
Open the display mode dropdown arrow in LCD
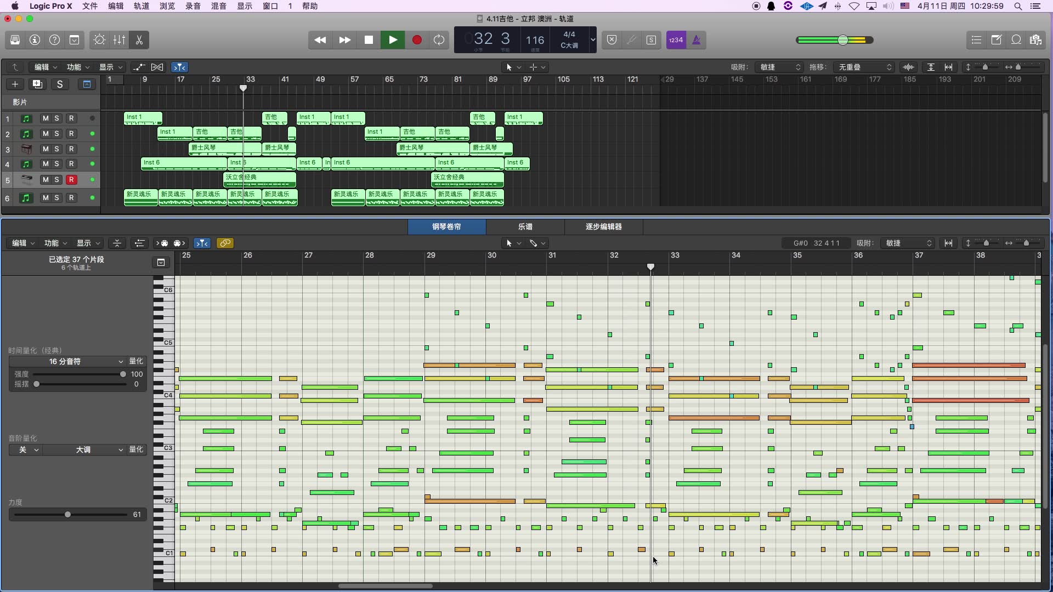(x=592, y=40)
